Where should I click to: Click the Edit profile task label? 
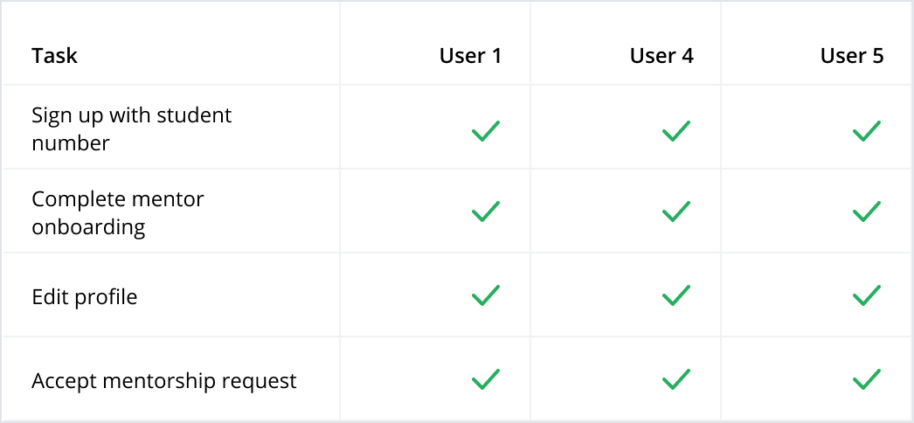point(85,297)
